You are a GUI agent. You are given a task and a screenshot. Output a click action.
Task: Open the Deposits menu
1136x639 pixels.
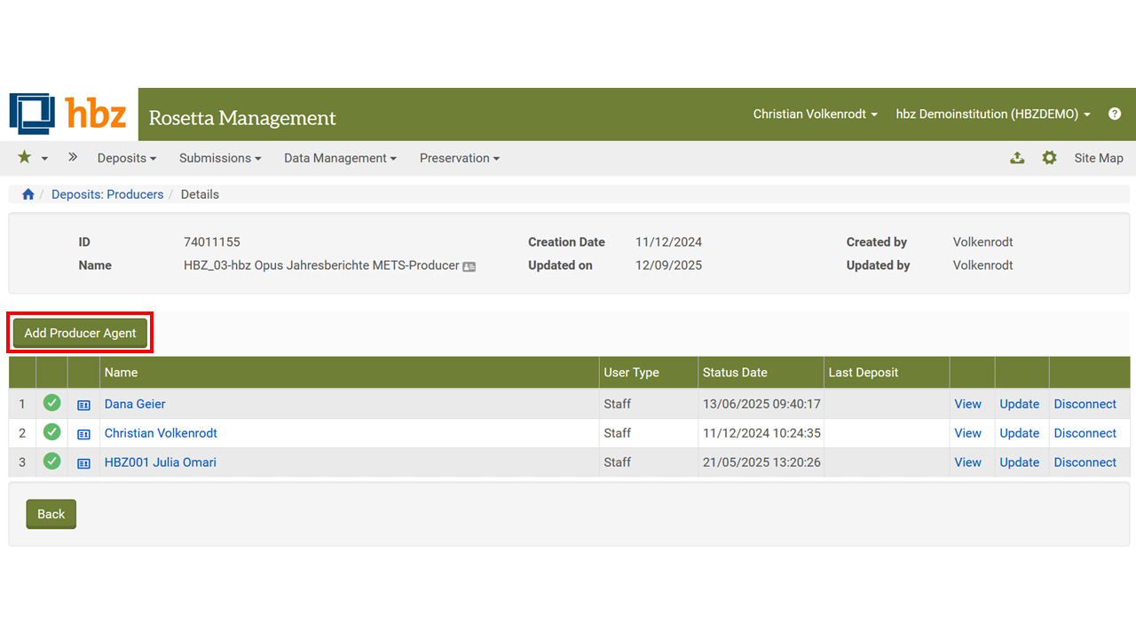coord(126,158)
